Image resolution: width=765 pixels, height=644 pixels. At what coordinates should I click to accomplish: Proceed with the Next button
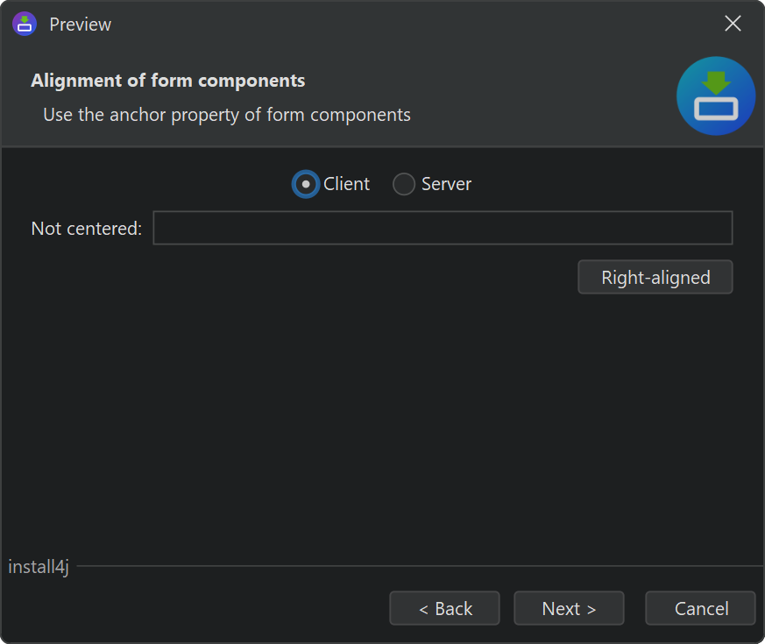[x=569, y=608]
